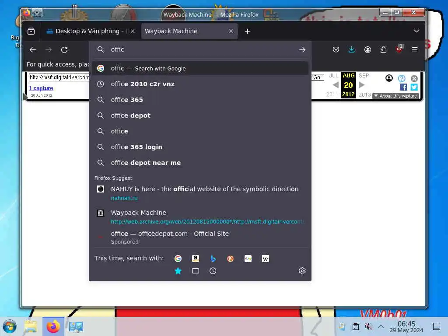Search Bookmarks with the star icon
The height and width of the screenshot is (336, 448).
click(178, 271)
